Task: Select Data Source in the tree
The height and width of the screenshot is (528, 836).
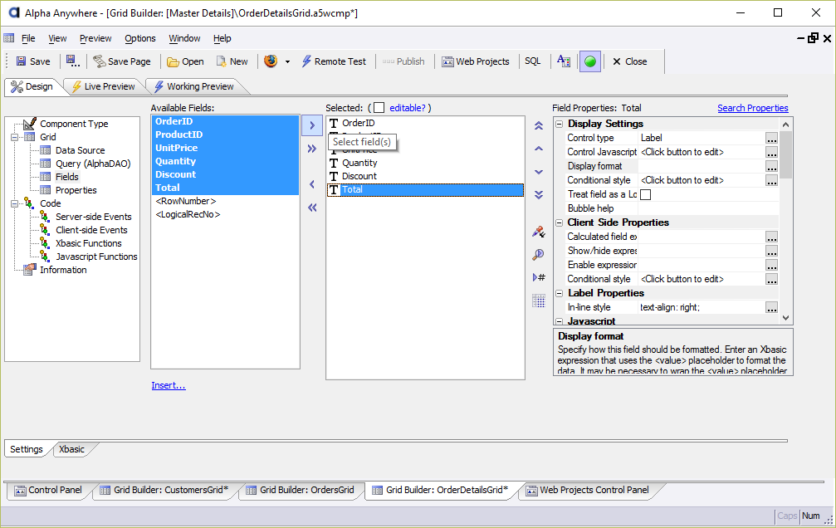Action: click(x=80, y=150)
